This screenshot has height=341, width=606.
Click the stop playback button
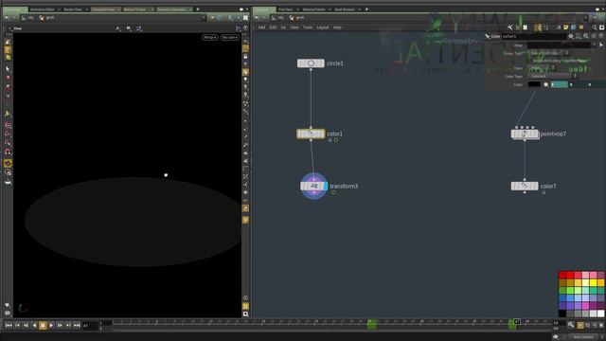[x=43, y=326]
